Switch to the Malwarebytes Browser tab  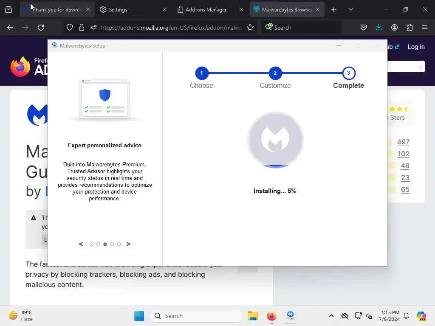287,9
